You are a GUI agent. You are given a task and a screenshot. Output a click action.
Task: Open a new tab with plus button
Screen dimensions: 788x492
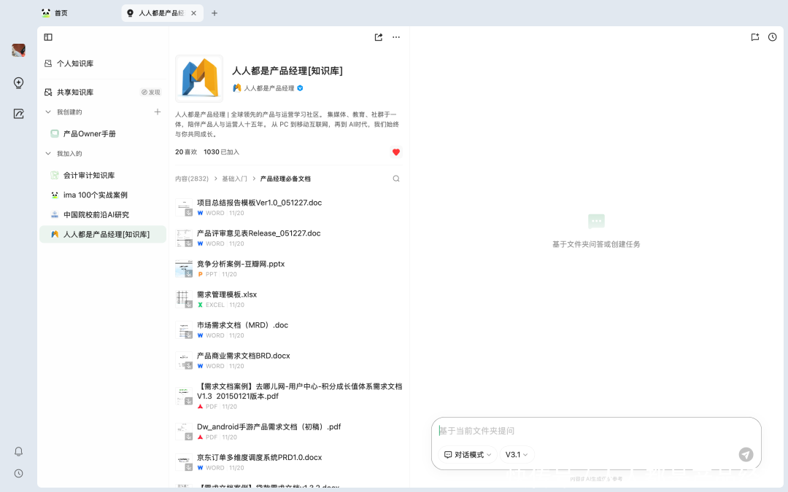pos(215,13)
